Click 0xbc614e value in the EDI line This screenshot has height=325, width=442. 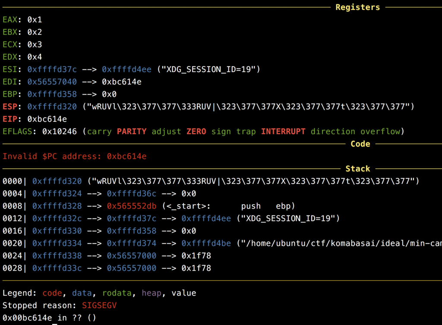click(121, 82)
